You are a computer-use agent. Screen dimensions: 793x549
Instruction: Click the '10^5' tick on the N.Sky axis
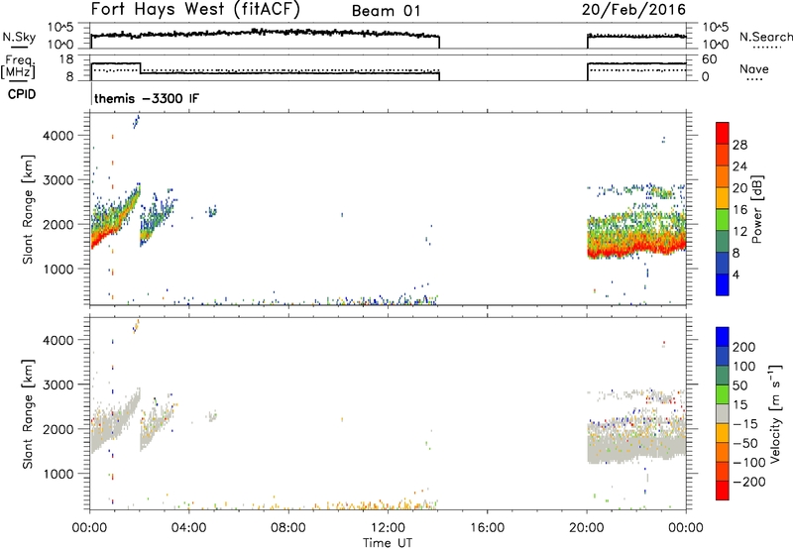click(60, 27)
